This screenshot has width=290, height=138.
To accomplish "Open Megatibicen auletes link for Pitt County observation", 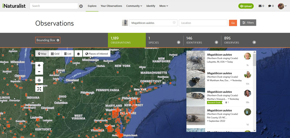I will (219, 110).
